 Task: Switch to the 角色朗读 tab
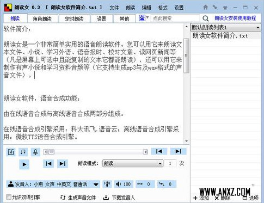[x=42, y=19]
